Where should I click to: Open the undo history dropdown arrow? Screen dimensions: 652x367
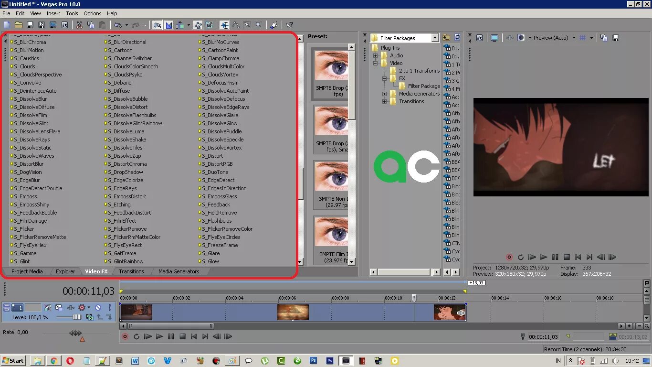(126, 25)
